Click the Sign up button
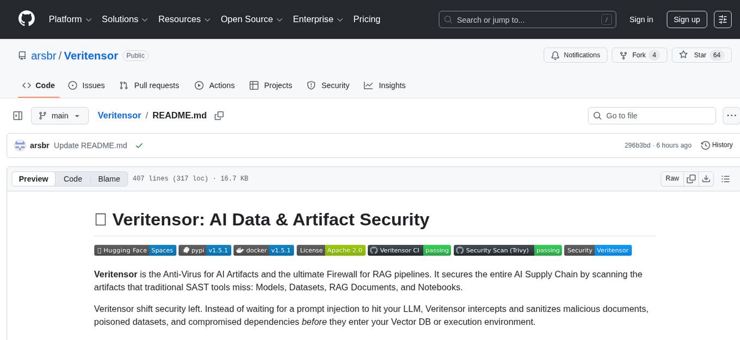 click(687, 20)
